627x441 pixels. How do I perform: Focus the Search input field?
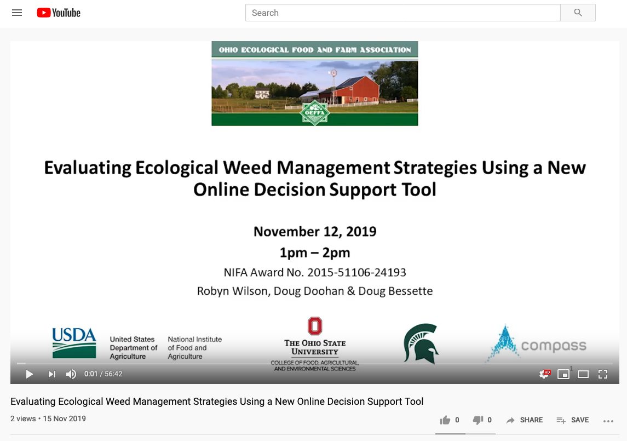point(402,13)
